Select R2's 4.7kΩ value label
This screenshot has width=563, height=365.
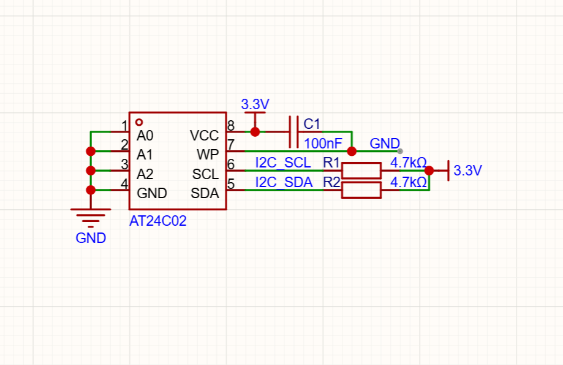coord(409,182)
